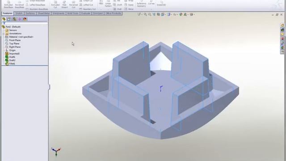Switch to the Sketch tab

coord(19,13)
